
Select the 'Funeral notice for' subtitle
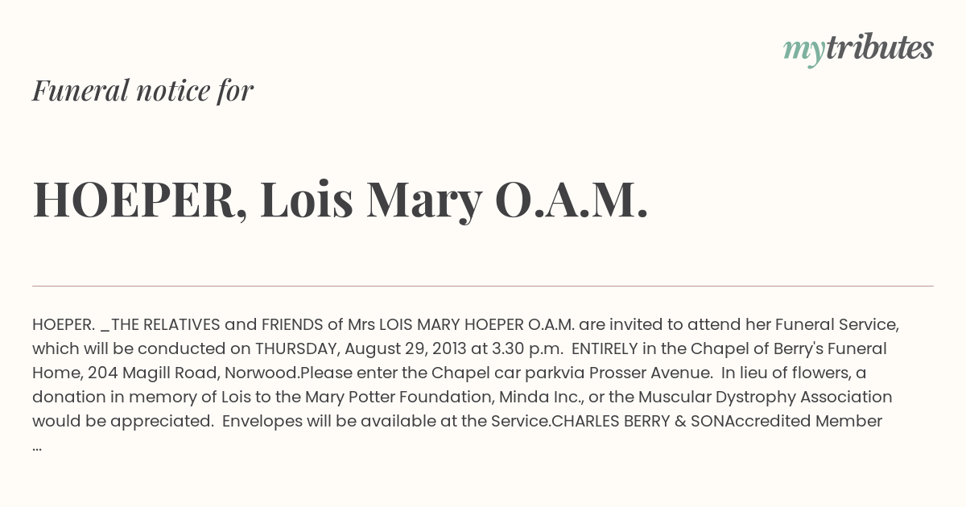(x=143, y=90)
